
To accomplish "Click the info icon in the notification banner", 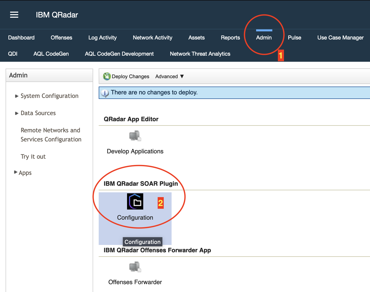I will coord(105,93).
